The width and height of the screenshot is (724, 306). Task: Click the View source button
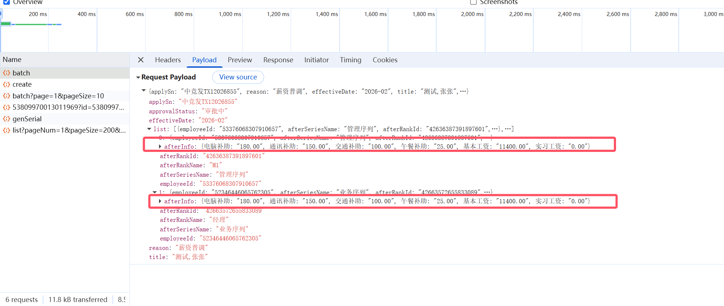(x=238, y=77)
